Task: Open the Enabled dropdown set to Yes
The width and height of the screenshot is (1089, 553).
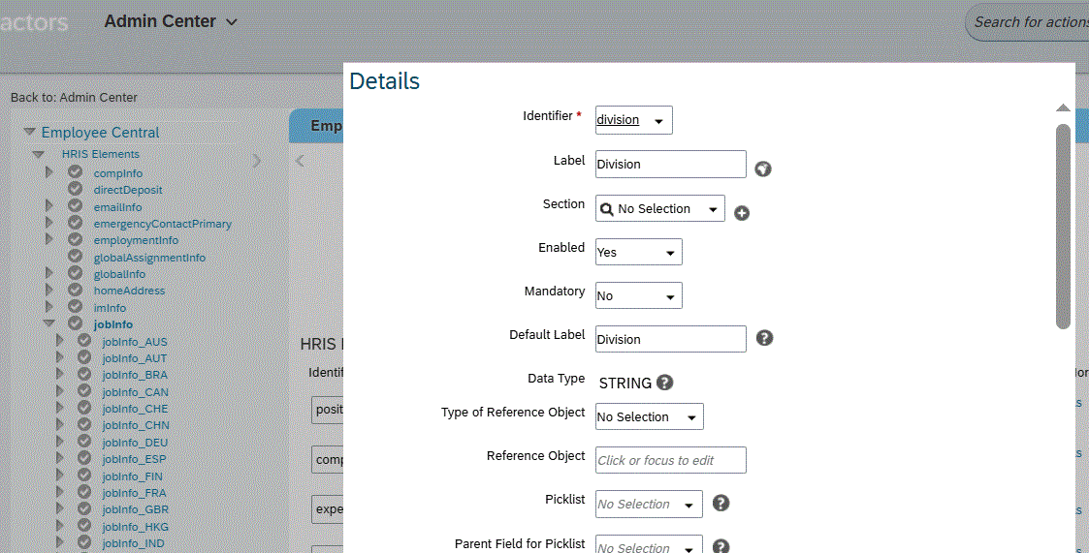Action: pos(638,253)
